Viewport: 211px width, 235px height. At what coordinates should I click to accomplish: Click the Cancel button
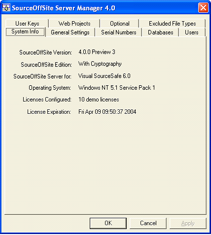pos(148,223)
